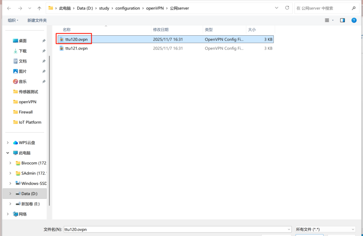Click the Up one level arrow
363x236 pixels.
coord(39,8)
